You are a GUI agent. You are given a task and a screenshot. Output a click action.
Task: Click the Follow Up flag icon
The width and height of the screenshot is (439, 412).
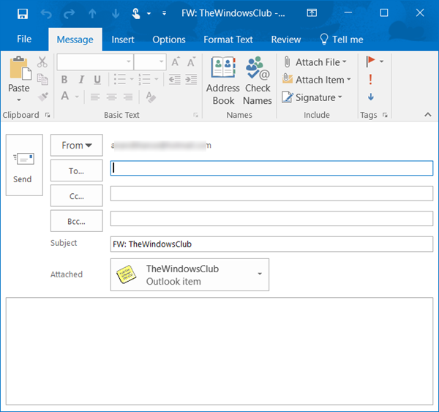[x=371, y=61]
